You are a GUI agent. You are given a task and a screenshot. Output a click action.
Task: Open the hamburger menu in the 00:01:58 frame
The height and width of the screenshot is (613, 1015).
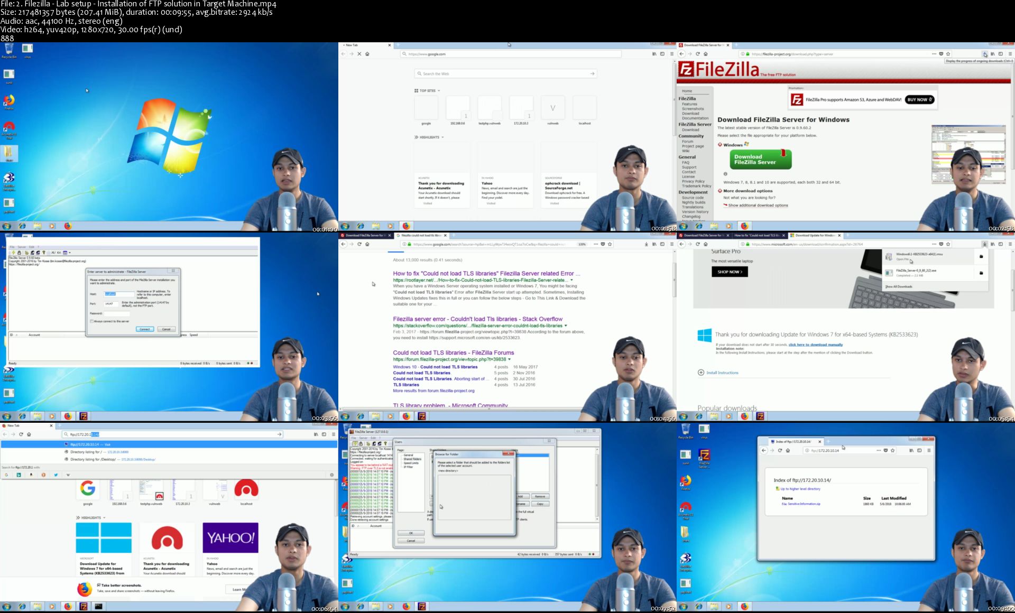pos(672,54)
